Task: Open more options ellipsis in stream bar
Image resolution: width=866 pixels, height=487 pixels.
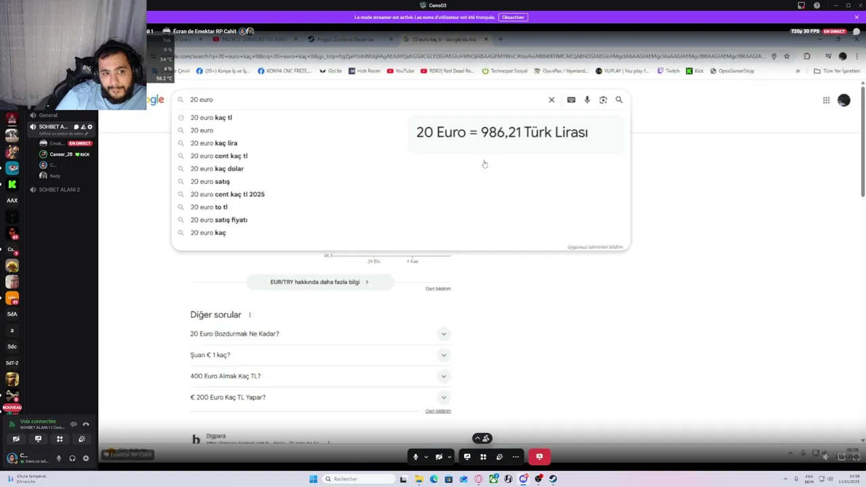Action: point(516,457)
